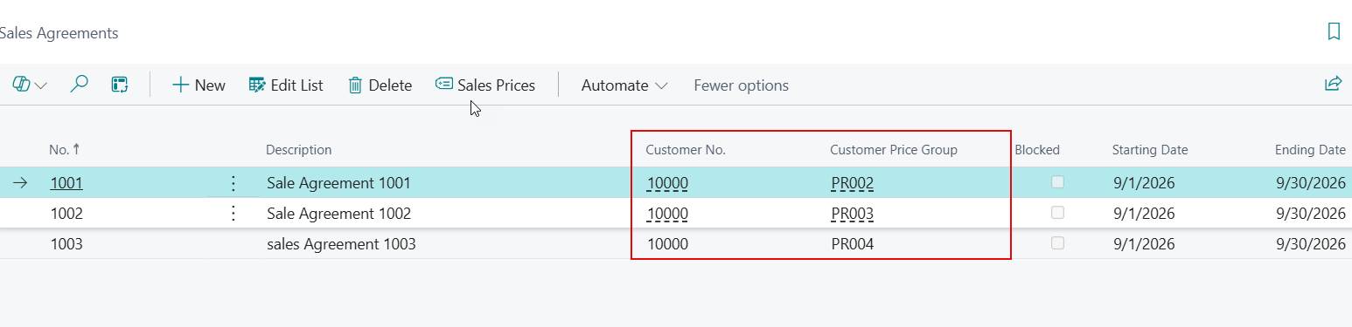Open row menu for agreement 1001
The image size is (1352, 327).
[x=233, y=183]
